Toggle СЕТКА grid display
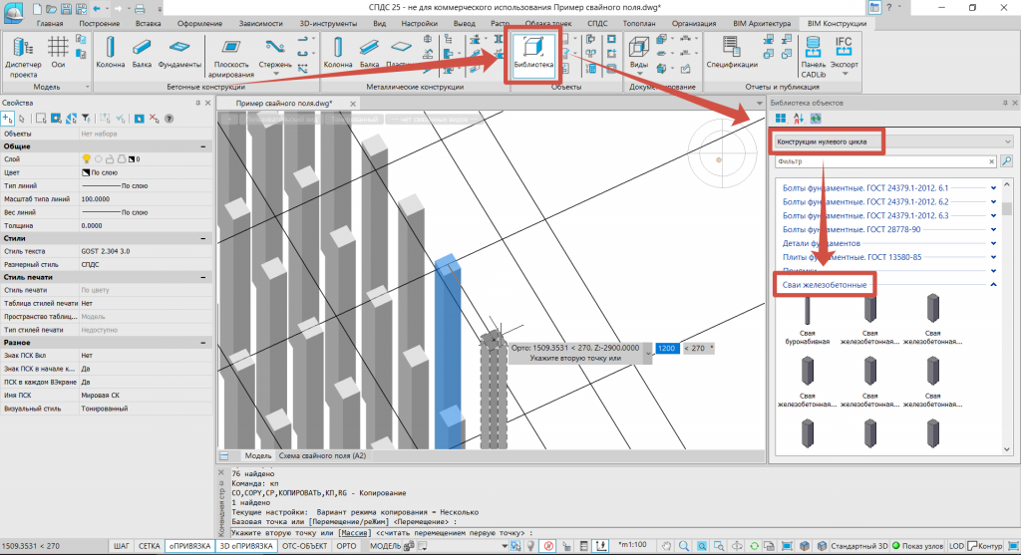This screenshot has height=555, width=1021. pos(150,546)
